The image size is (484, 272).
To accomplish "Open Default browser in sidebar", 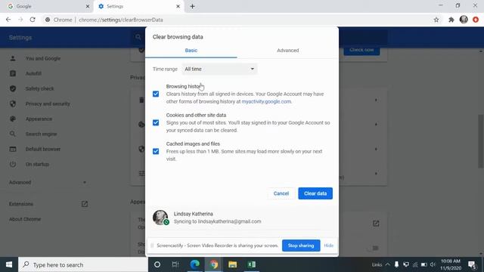I will pyautogui.click(x=43, y=149).
